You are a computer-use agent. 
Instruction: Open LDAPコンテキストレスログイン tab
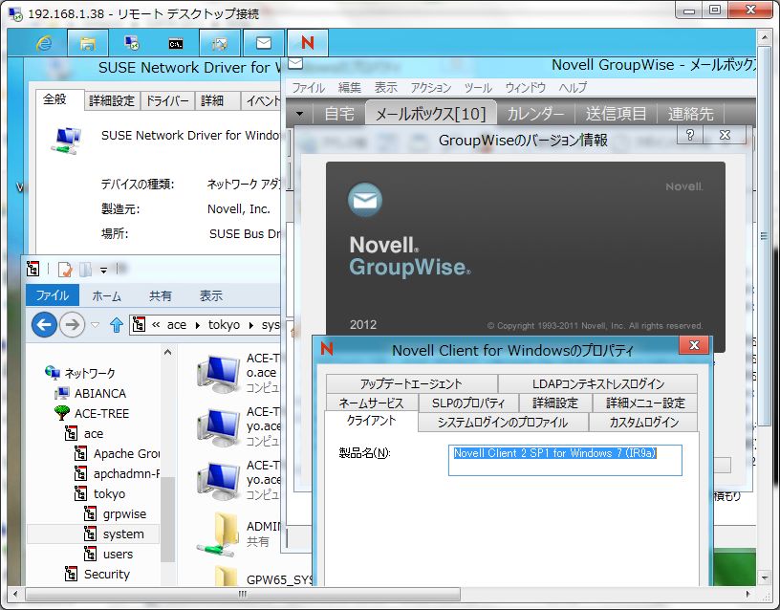[598, 383]
